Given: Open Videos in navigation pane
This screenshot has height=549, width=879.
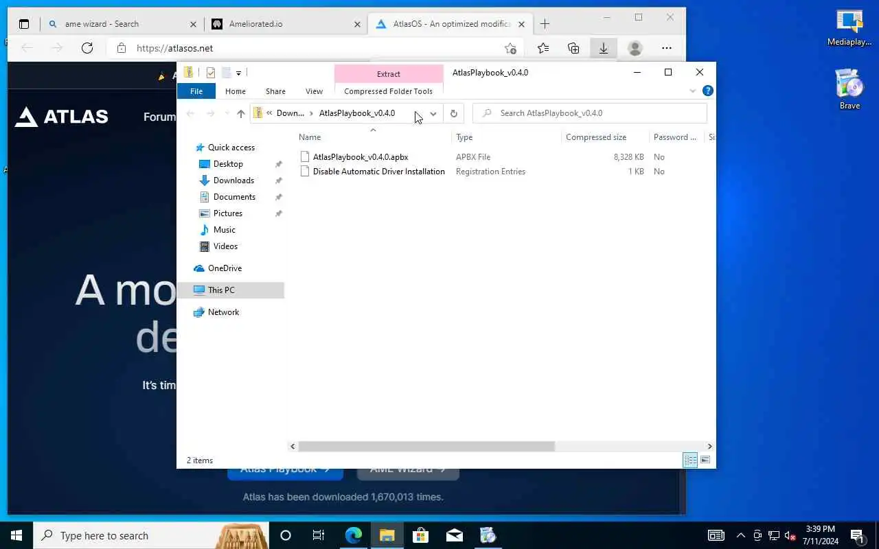Looking at the screenshot, I should 225,246.
